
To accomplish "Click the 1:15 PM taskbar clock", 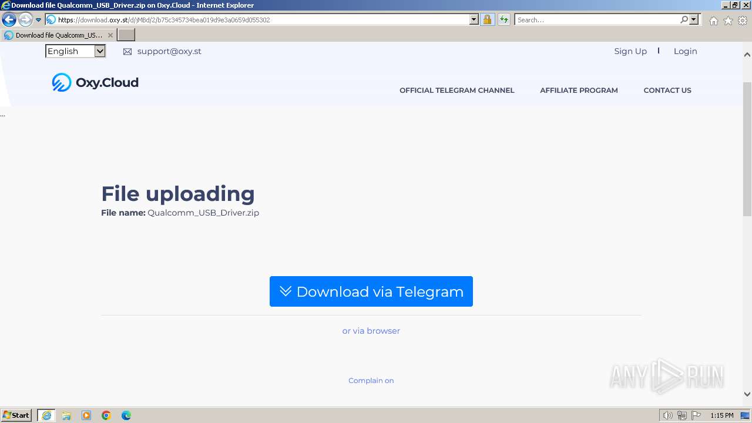I will [x=722, y=415].
